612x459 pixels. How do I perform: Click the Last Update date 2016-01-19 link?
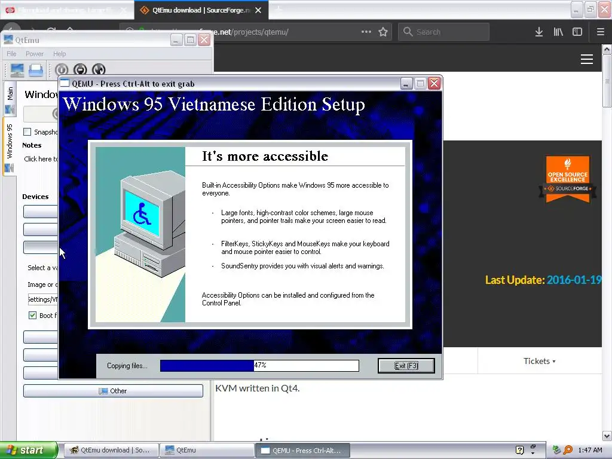pyautogui.click(x=574, y=280)
